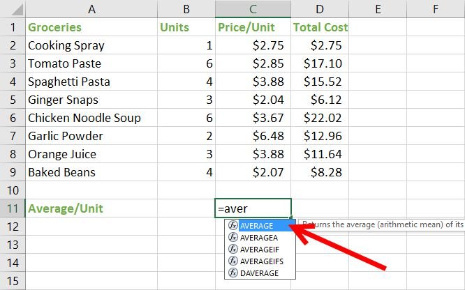Select row 11 header
This screenshot has height=290, width=465.
[x=13, y=208]
